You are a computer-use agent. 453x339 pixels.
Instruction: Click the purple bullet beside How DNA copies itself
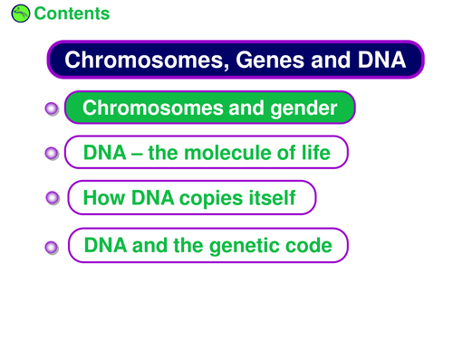pos(53,198)
